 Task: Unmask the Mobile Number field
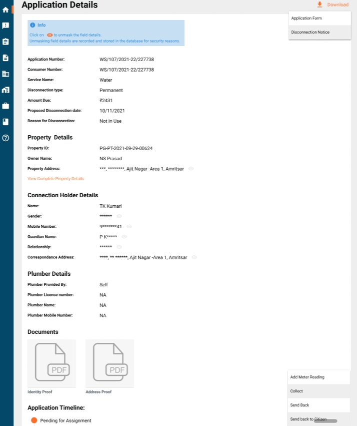click(129, 226)
